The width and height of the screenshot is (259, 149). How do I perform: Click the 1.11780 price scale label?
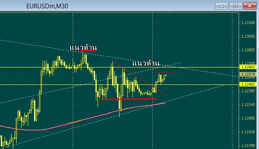tap(248, 146)
